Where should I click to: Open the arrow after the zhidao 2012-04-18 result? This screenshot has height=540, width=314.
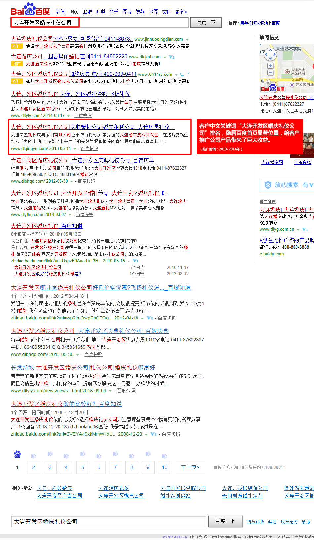click(142, 318)
